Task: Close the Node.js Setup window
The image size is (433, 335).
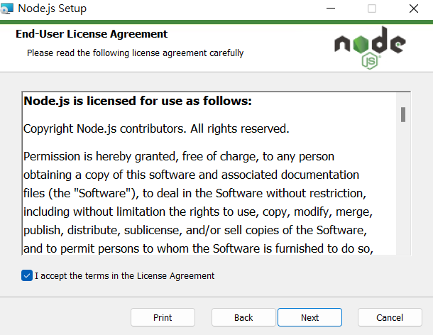Action: [414, 9]
